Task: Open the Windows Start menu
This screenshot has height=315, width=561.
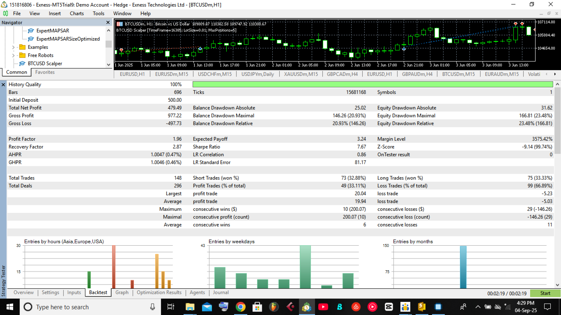Action: [x=9, y=307]
